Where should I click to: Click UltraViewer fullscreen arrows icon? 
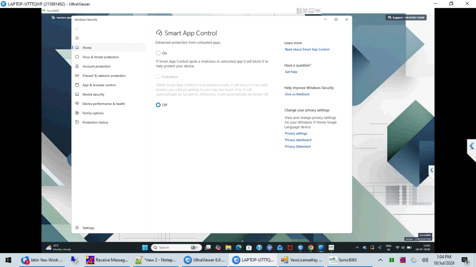tap(305, 11)
